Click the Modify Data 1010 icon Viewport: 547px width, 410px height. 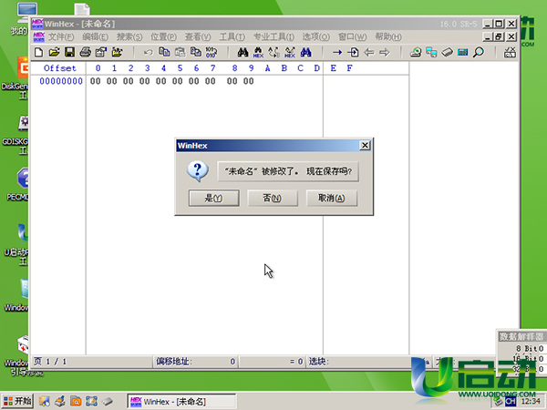coord(212,52)
